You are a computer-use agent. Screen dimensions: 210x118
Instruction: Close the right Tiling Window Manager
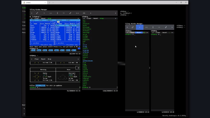pyautogui.click(x=172, y=27)
